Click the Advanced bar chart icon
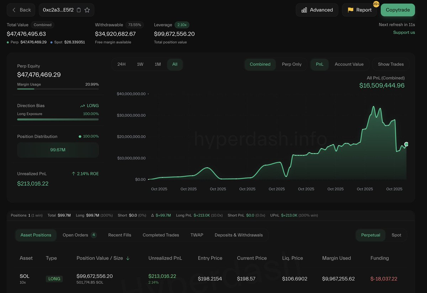Image resolution: width=427 pixels, height=293 pixels. click(x=304, y=10)
